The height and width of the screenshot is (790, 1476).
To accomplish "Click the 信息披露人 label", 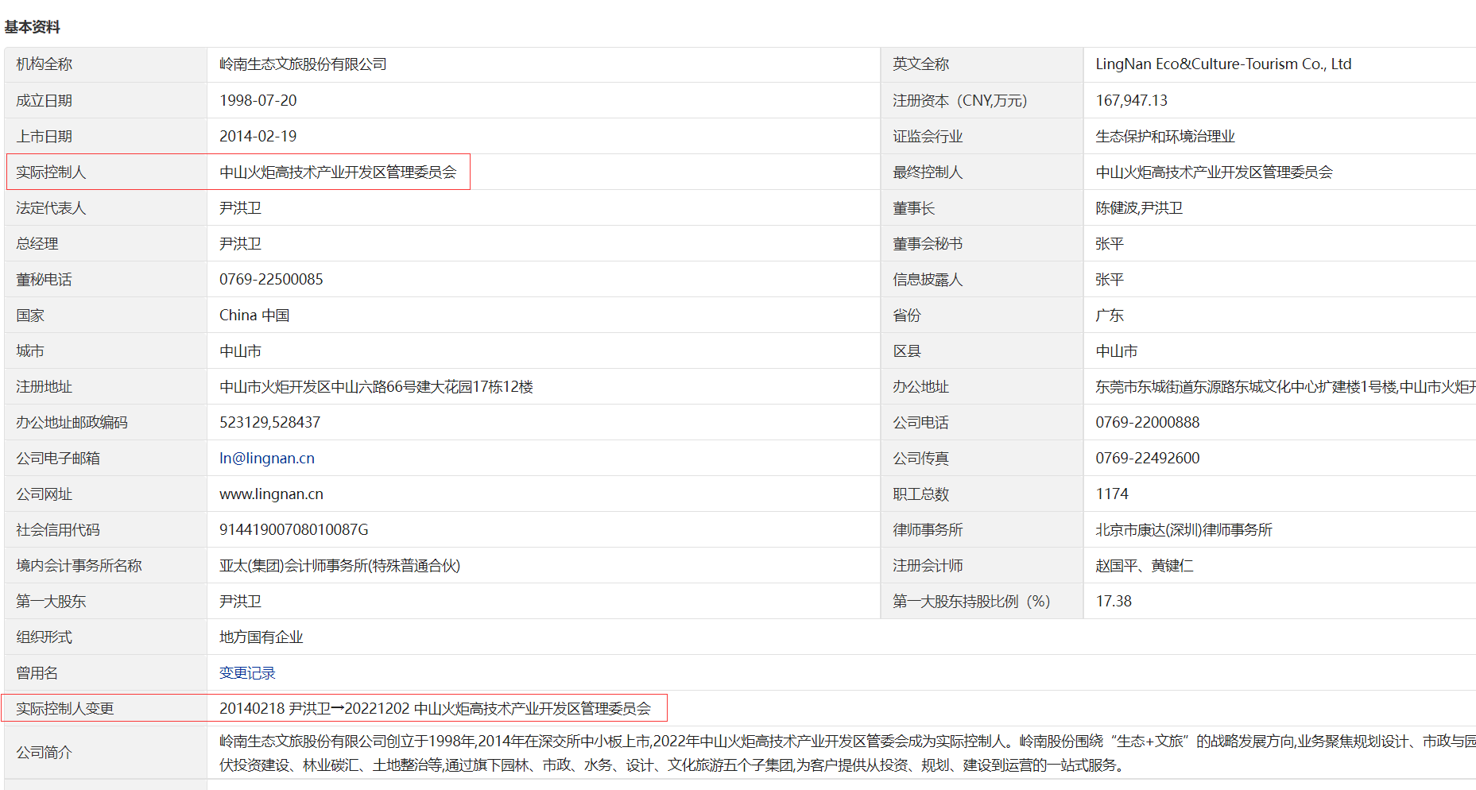I will click(928, 280).
